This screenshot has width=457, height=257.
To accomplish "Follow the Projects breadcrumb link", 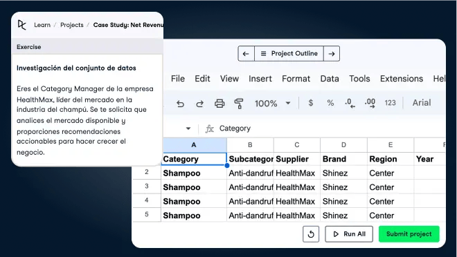I will coord(72,25).
